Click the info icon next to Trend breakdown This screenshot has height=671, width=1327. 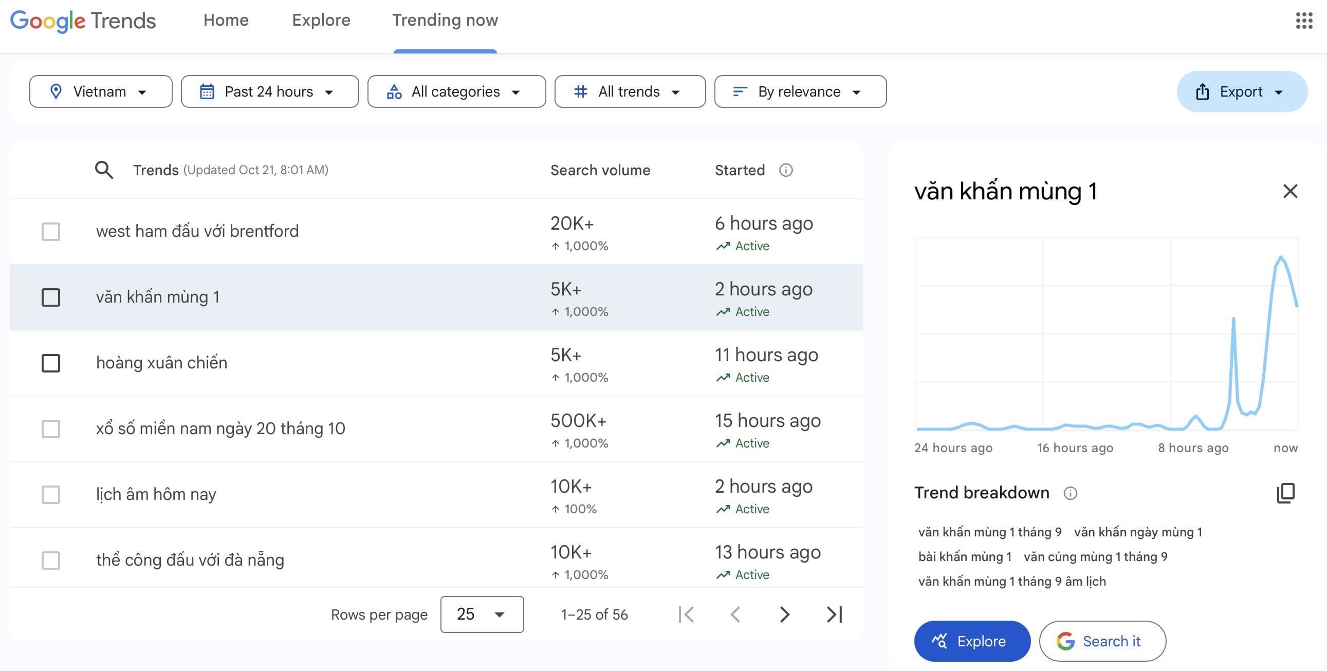click(x=1071, y=493)
